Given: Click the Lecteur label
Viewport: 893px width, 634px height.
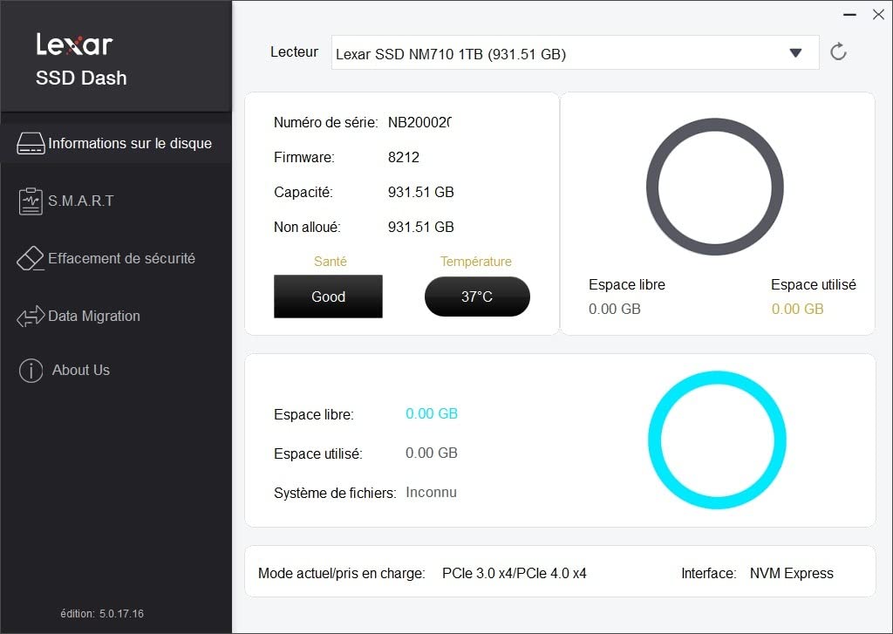Looking at the screenshot, I should pyautogui.click(x=294, y=51).
